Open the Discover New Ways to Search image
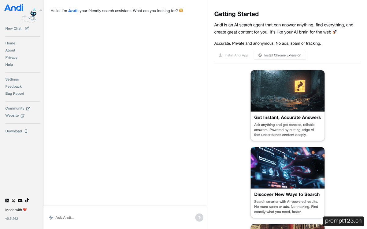The image size is (367, 229). pos(287,168)
